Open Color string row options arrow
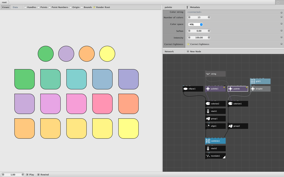Image resolution: width=284 pixels, height=177 pixels. tap(281, 13)
